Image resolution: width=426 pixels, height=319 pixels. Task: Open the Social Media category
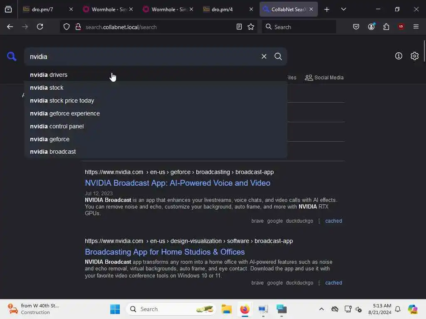tap(324, 78)
